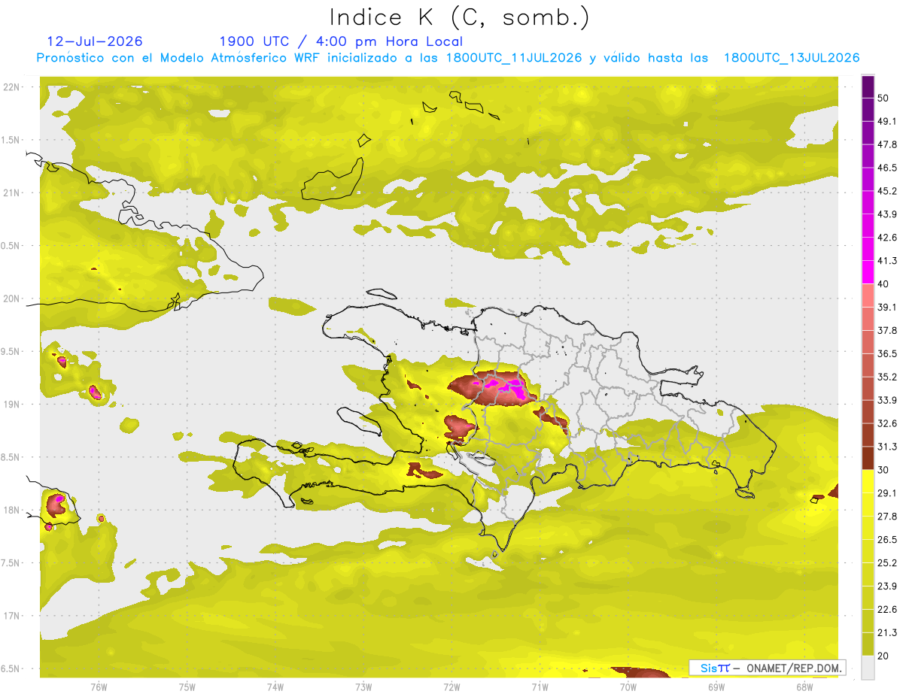The image size is (903, 697).
Task: Click the legend value '37.8'
Action: [888, 330]
